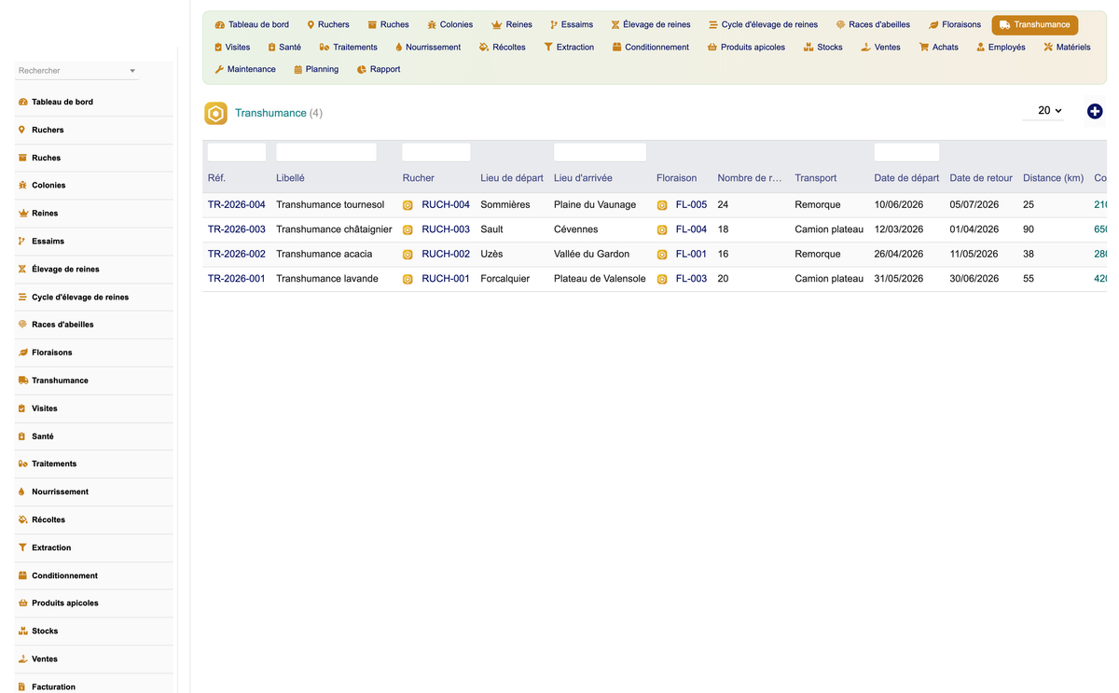Open the Races d'abeilles top tab

pos(873,25)
